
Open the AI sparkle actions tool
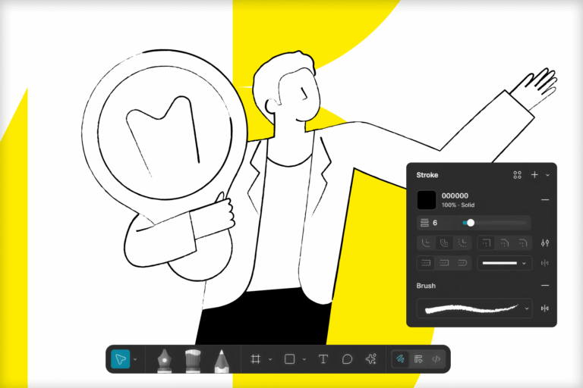tap(370, 359)
